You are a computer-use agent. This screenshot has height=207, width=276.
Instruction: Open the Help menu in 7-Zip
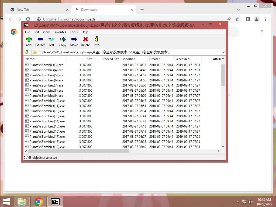tap(85, 32)
